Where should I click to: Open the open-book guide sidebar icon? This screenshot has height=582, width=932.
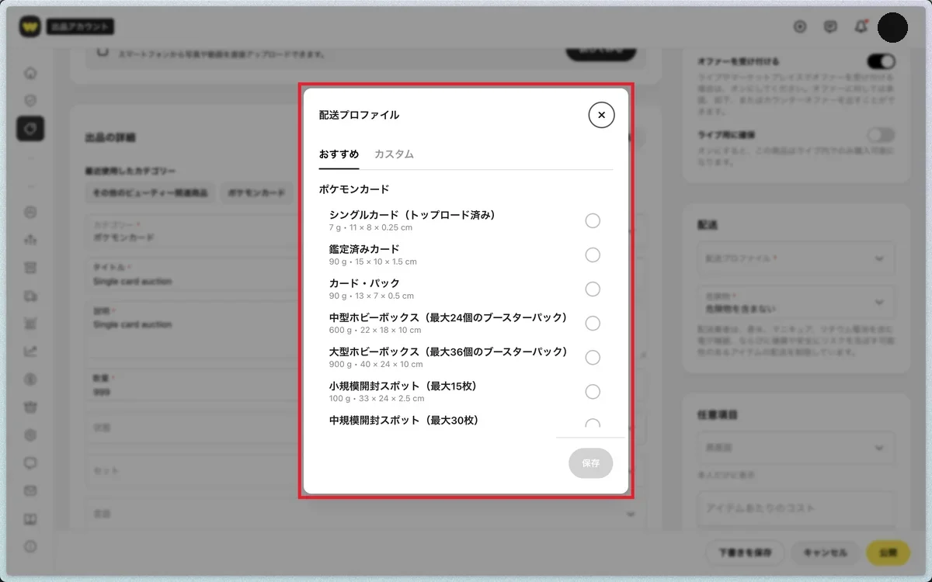pos(30,519)
